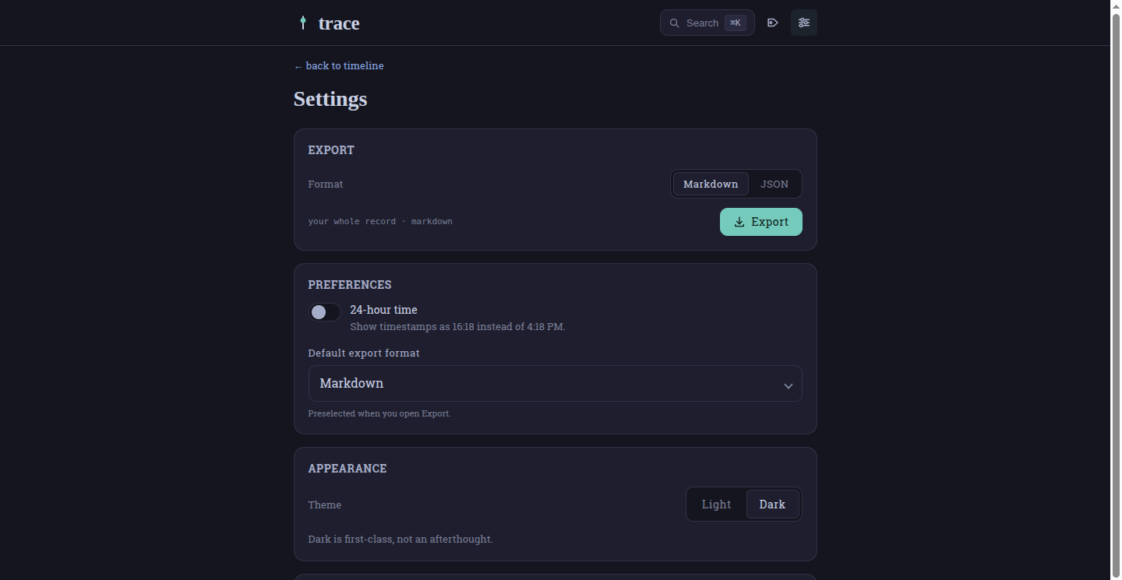The width and height of the screenshot is (1122, 580).
Task: Open the tags icon in the header
Action: 773,23
